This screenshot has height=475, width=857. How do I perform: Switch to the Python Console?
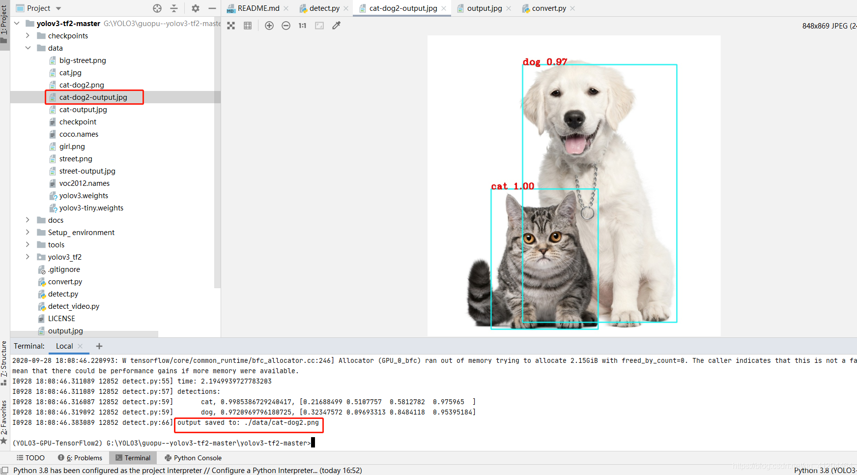click(x=193, y=458)
